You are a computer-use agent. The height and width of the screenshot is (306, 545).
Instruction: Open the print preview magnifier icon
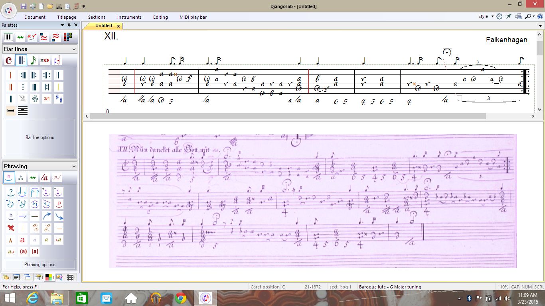coord(68,6)
